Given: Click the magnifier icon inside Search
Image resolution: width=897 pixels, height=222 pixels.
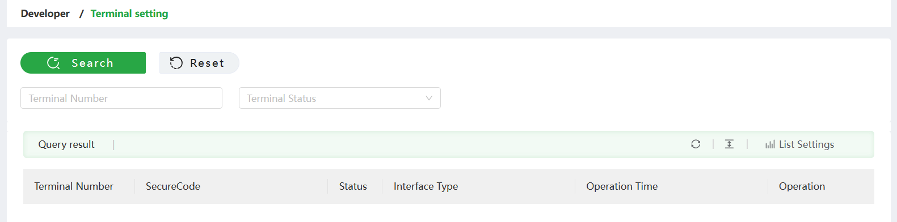Looking at the screenshot, I should [53, 63].
